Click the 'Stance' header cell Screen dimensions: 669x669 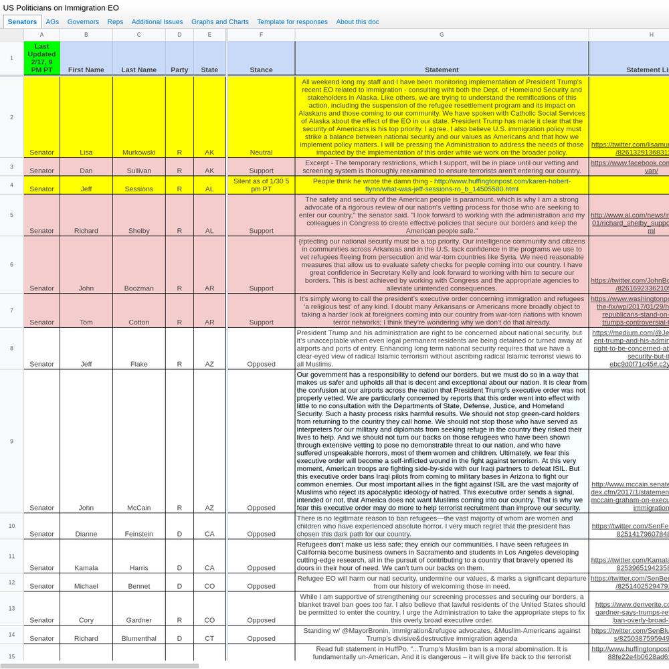pyautogui.click(x=261, y=58)
